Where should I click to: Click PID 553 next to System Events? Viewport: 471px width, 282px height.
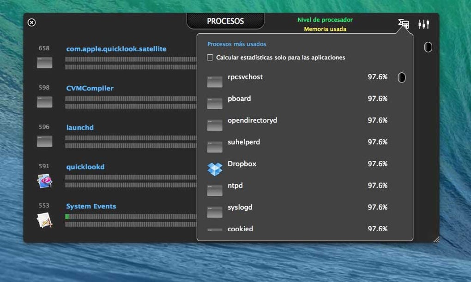(44, 206)
